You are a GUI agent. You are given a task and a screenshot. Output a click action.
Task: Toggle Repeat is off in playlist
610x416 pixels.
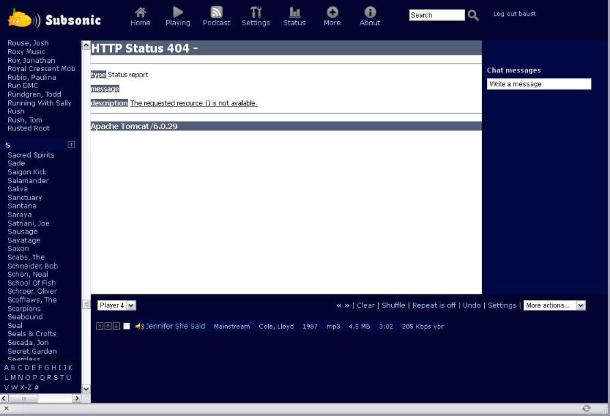pos(434,305)
